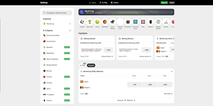This screenshot has width=213, height=106.
Task: Select the Esports category icon
Action: 151,22
